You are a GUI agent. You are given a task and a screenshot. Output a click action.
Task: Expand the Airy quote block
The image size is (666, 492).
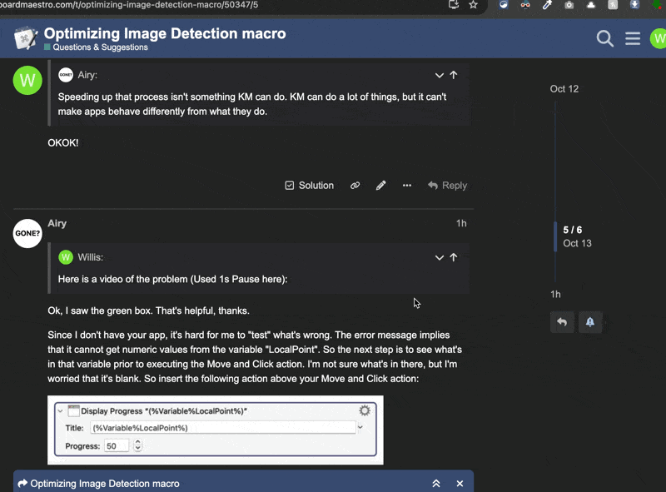440,75
